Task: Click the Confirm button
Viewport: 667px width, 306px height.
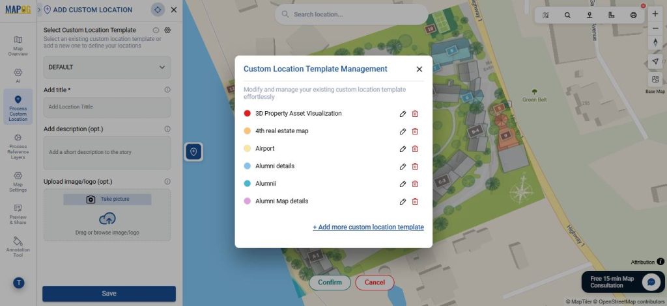Action: pyautogui.click(x=330, y=282)
